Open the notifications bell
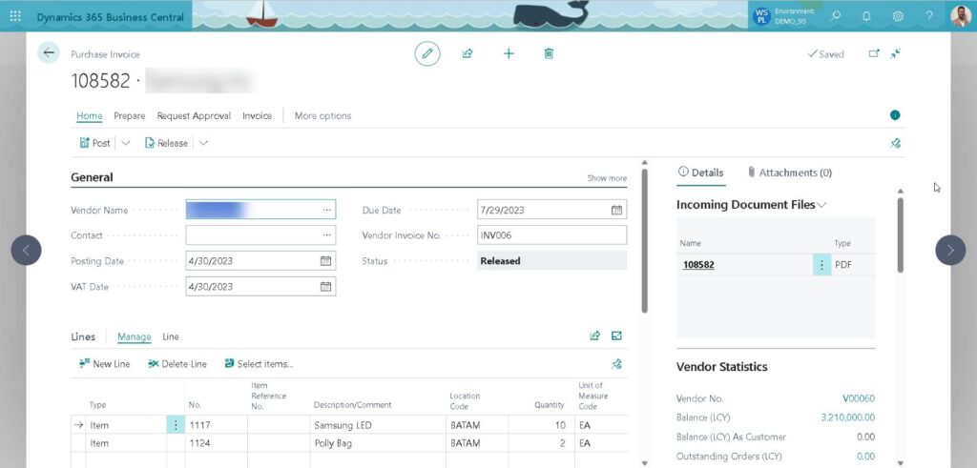 (x=866, y=16)
